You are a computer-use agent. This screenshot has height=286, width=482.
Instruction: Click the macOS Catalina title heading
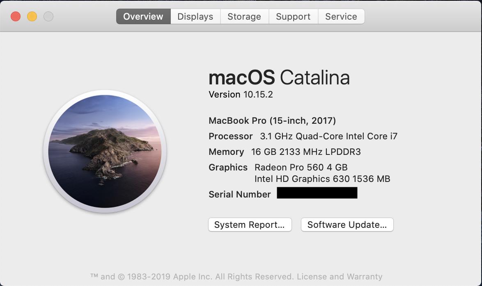279,77
